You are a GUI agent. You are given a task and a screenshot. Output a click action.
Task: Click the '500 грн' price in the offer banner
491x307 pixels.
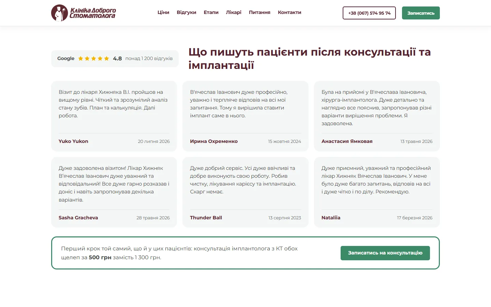coord(100,258)
